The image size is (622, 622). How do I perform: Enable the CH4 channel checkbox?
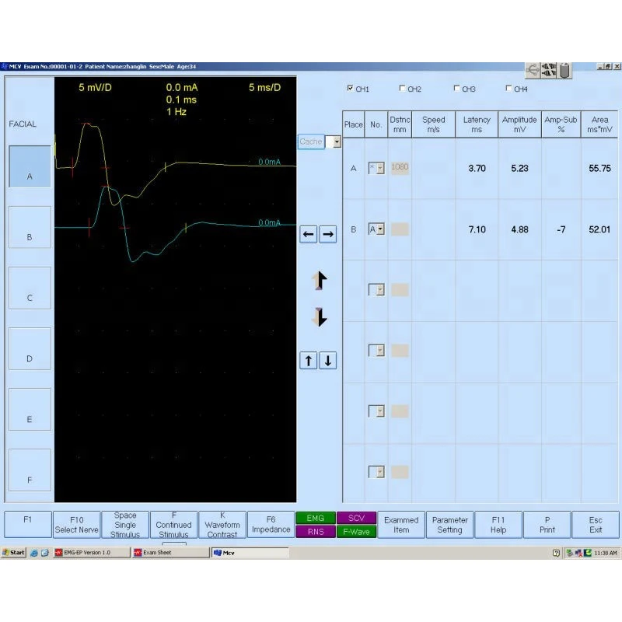tap(508, 88)
